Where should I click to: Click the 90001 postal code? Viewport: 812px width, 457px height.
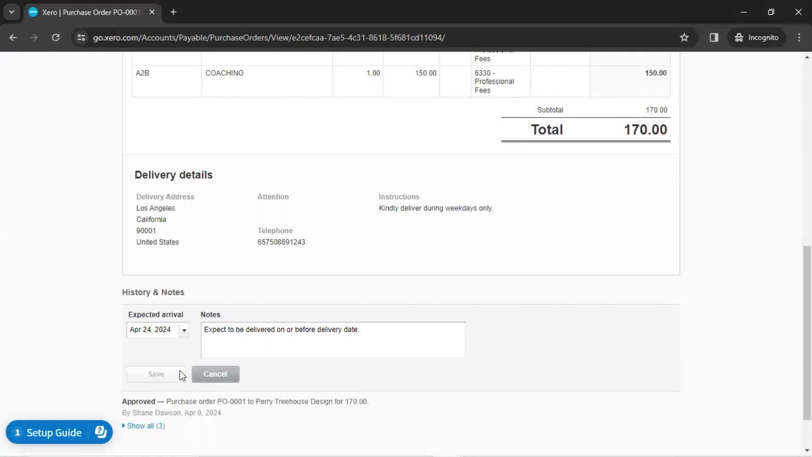146,231
